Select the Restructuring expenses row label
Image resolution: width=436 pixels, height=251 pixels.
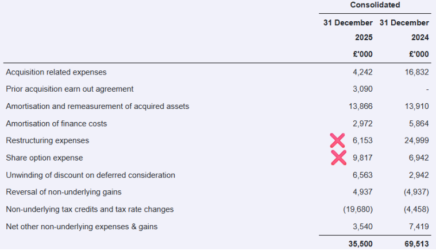(48, 140)
